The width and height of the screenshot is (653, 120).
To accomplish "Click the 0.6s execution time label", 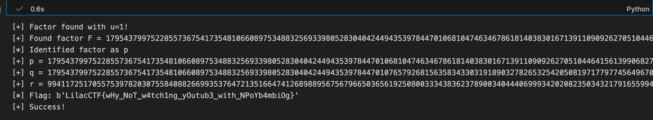I will click(37, 9).
